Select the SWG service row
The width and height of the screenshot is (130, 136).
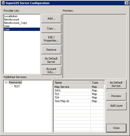coord(79,90)
